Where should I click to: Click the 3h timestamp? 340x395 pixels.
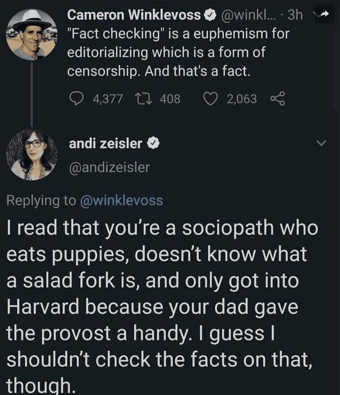tap(295, 15)
